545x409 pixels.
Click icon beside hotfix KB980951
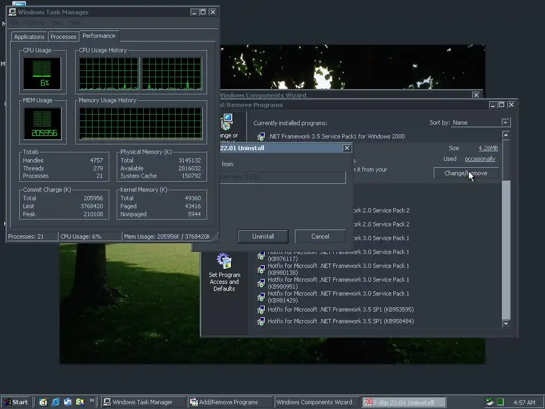pyautogui.click(x=261, y=283)
